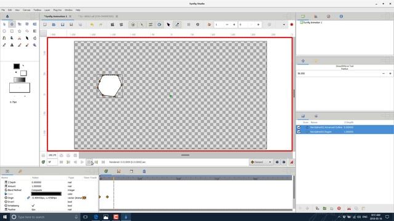Open Windows Start menu
Viewport: 394px width, 221px height.
coord(5,217)
